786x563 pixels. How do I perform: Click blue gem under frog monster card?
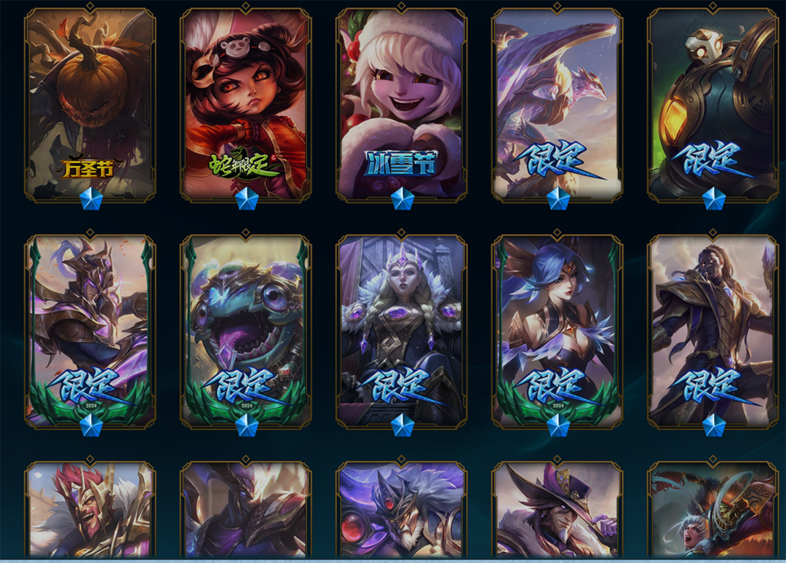click(x=247, y=425)
